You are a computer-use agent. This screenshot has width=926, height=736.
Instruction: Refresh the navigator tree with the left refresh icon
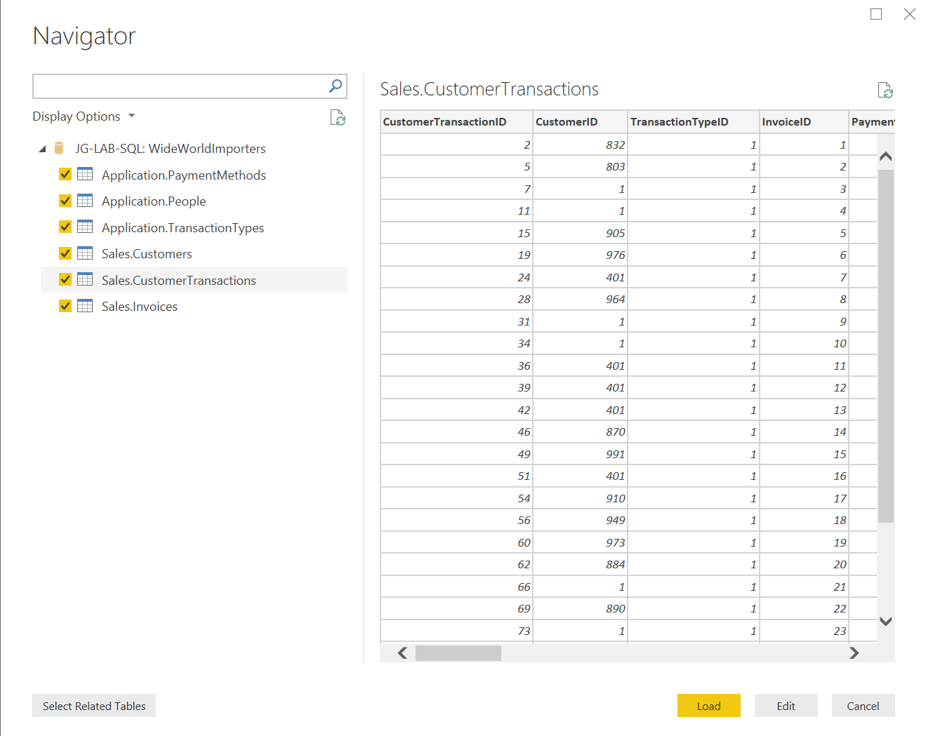point(338,118)
